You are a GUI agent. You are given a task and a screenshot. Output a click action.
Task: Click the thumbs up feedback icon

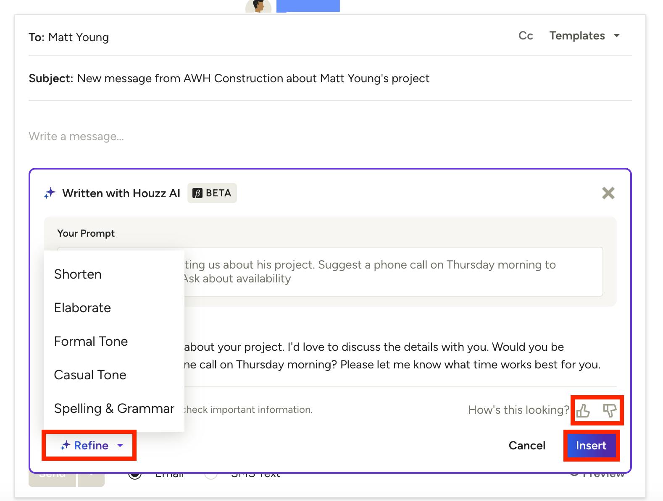583,410
